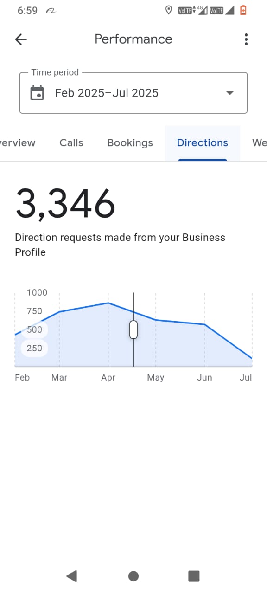
Task: Open the three-dot overflow menu
Action: (x=246, y=39)
